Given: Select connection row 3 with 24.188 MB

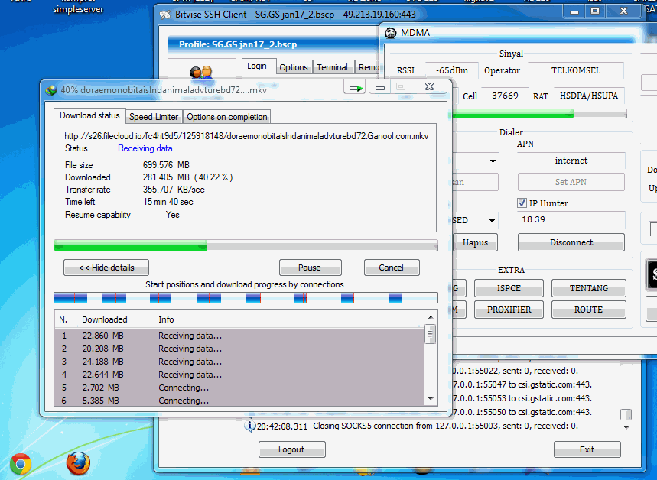Looking at the screenshot, I should (239, 362).
